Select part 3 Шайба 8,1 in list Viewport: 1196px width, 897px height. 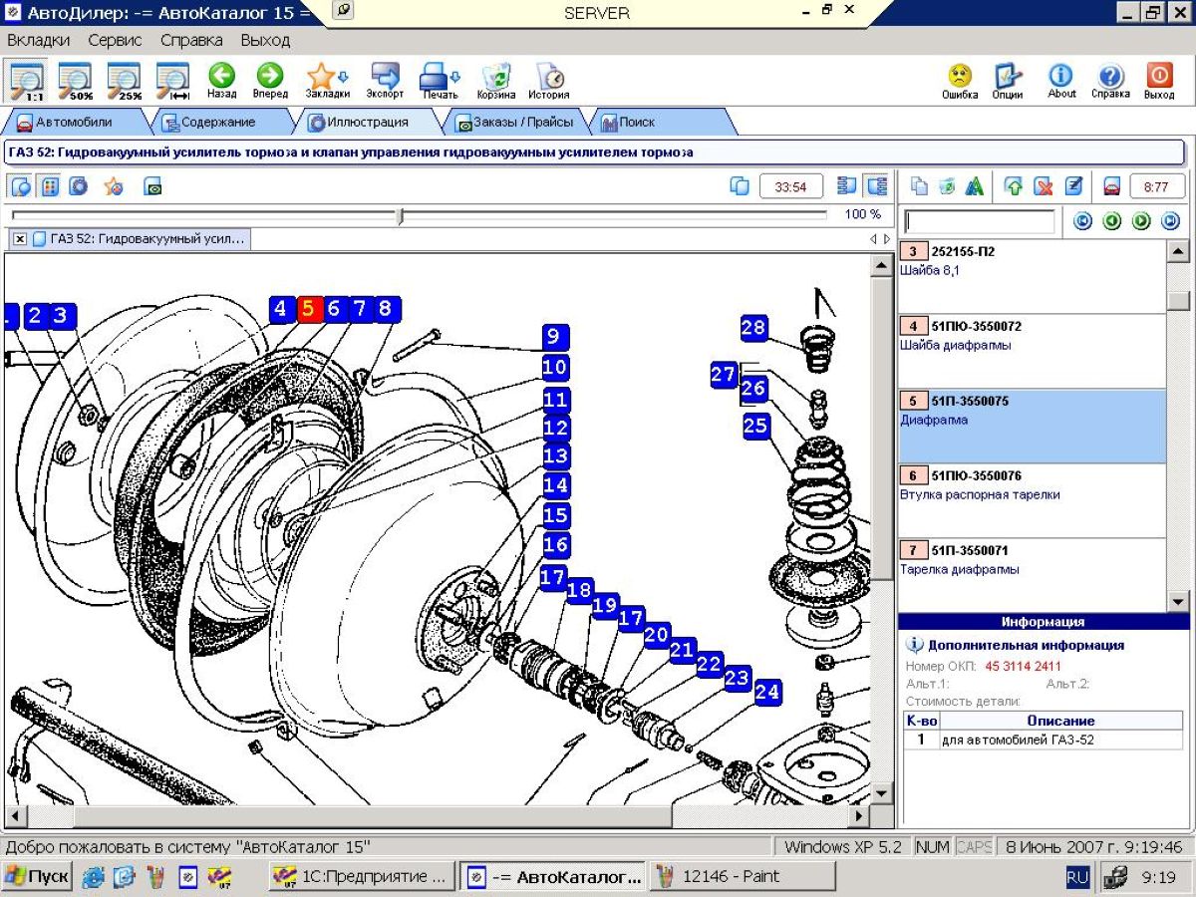1032,277
